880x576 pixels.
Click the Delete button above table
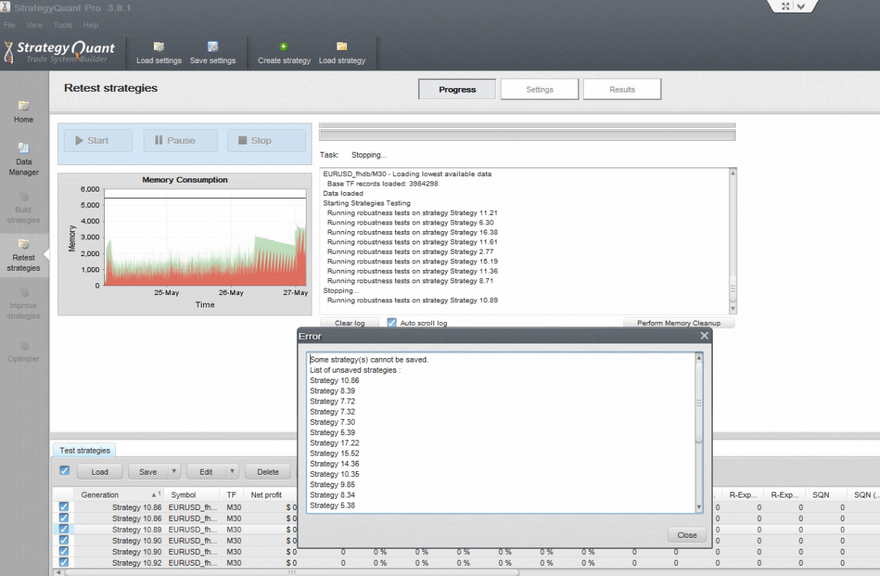(x=268, y=472)
